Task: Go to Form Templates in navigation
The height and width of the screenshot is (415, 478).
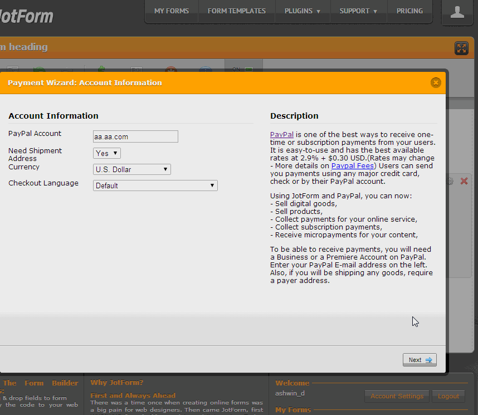Action: [x=237, y=11]
